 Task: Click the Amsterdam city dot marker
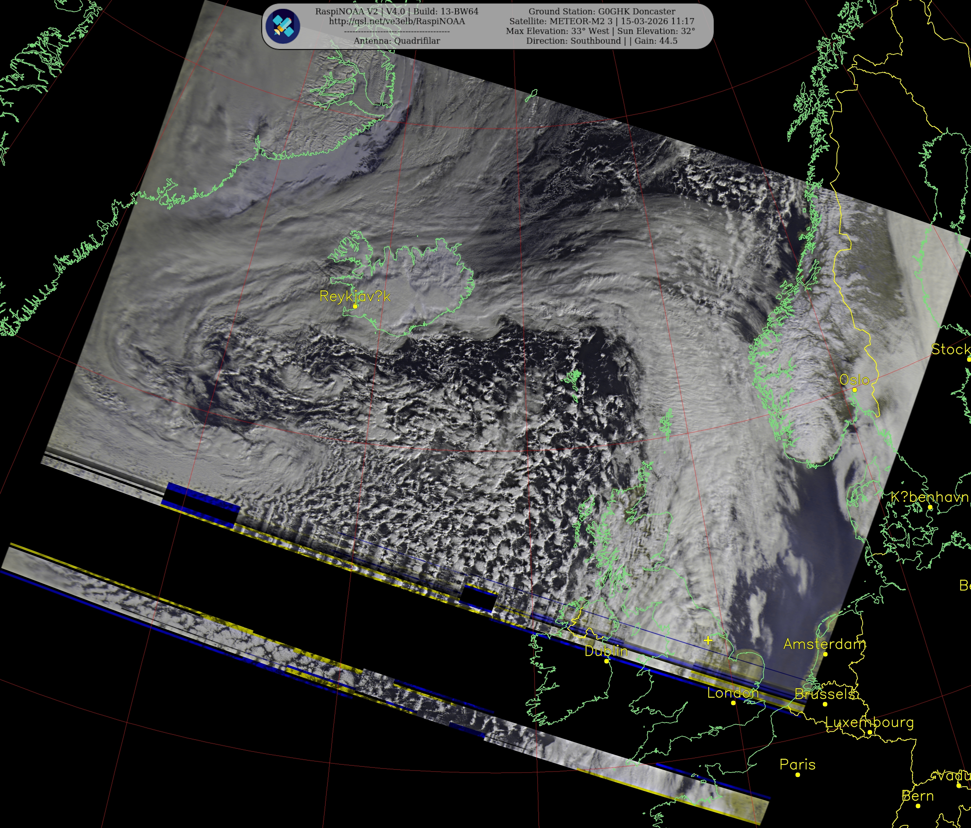(x=825, y=654)
